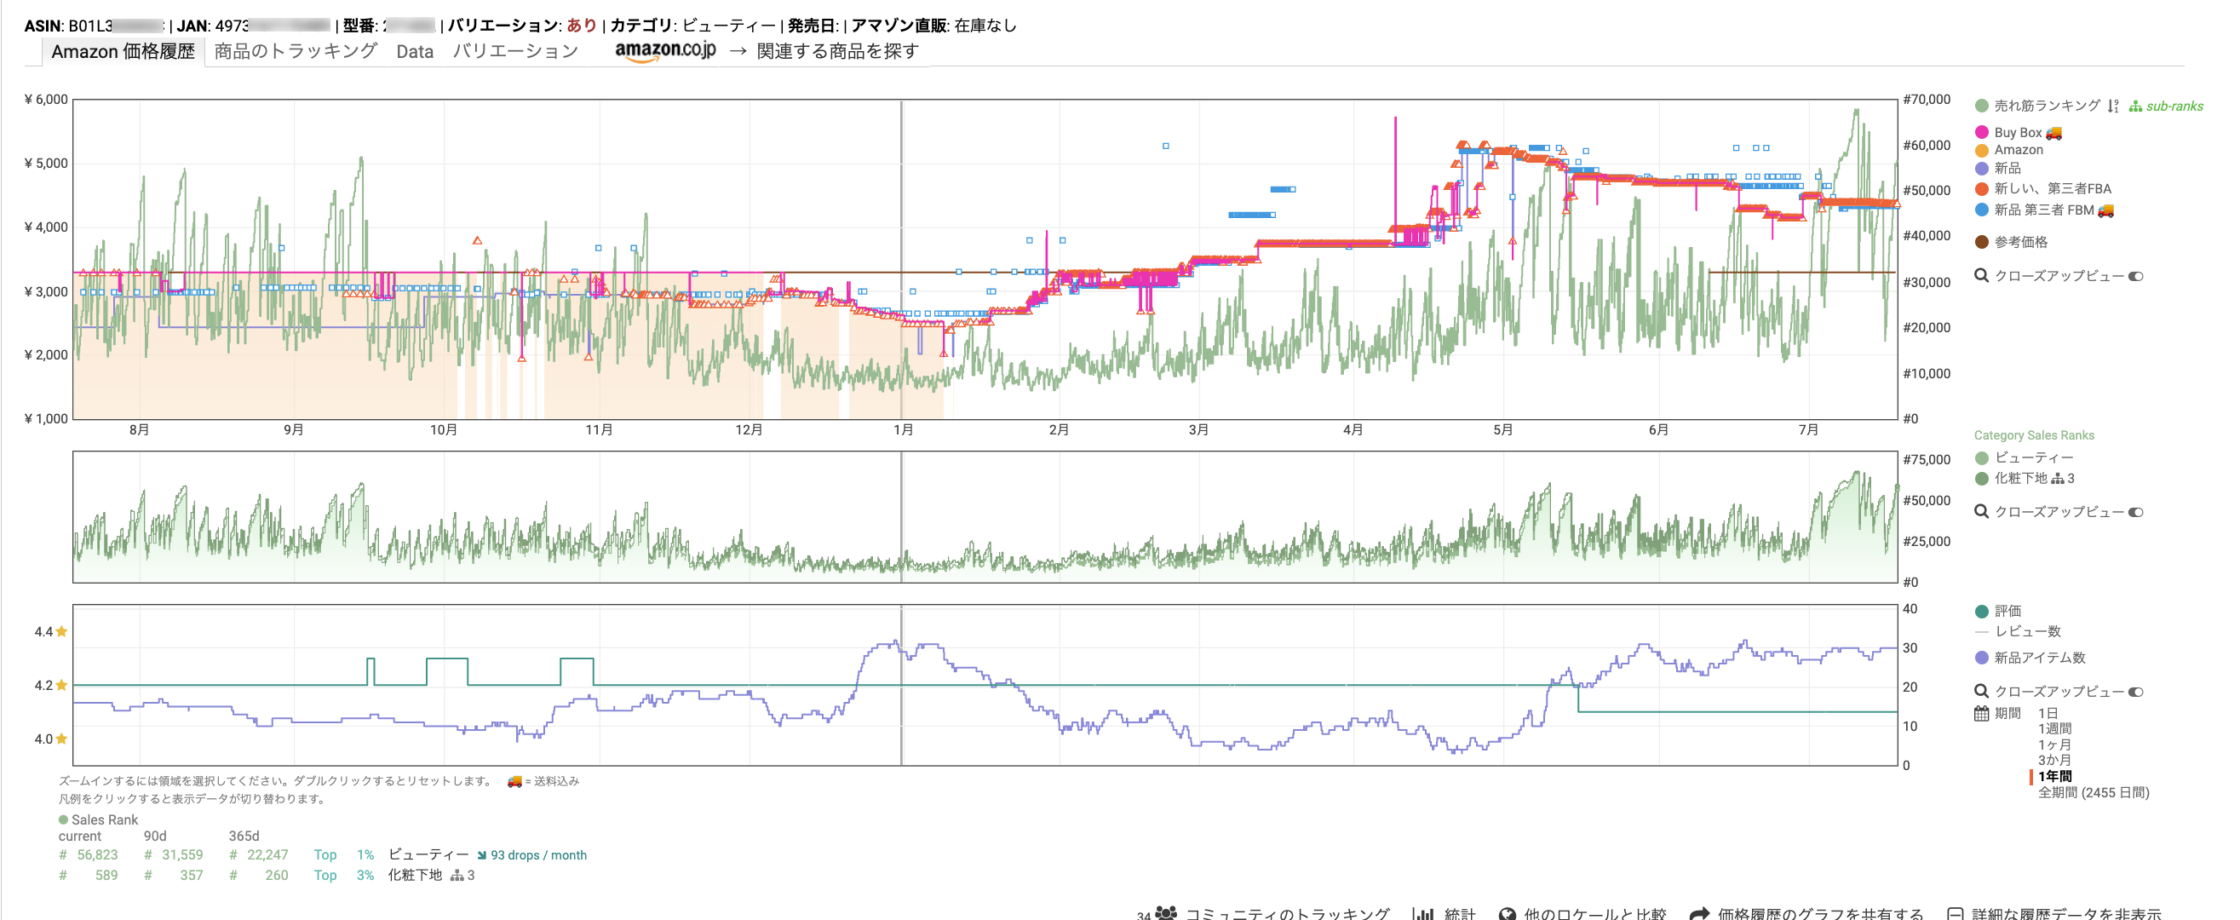Toggle closeup view for rating chart
The width and height of the screenshot is (2240, 920).
pos(2134,693)
